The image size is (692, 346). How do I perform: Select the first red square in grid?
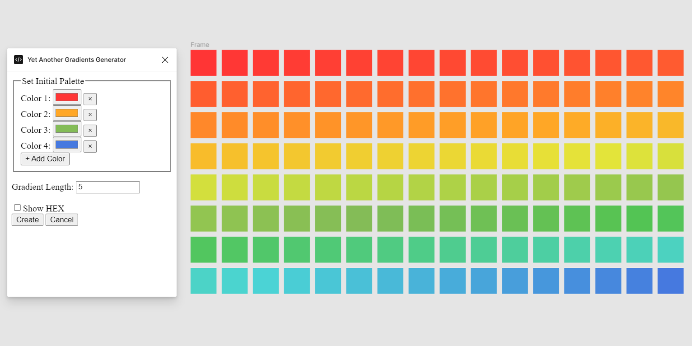click(203, 63)
